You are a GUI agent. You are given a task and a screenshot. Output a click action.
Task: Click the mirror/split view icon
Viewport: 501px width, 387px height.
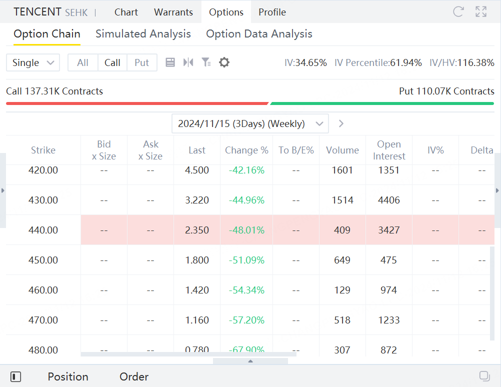[x=188, y=62]
